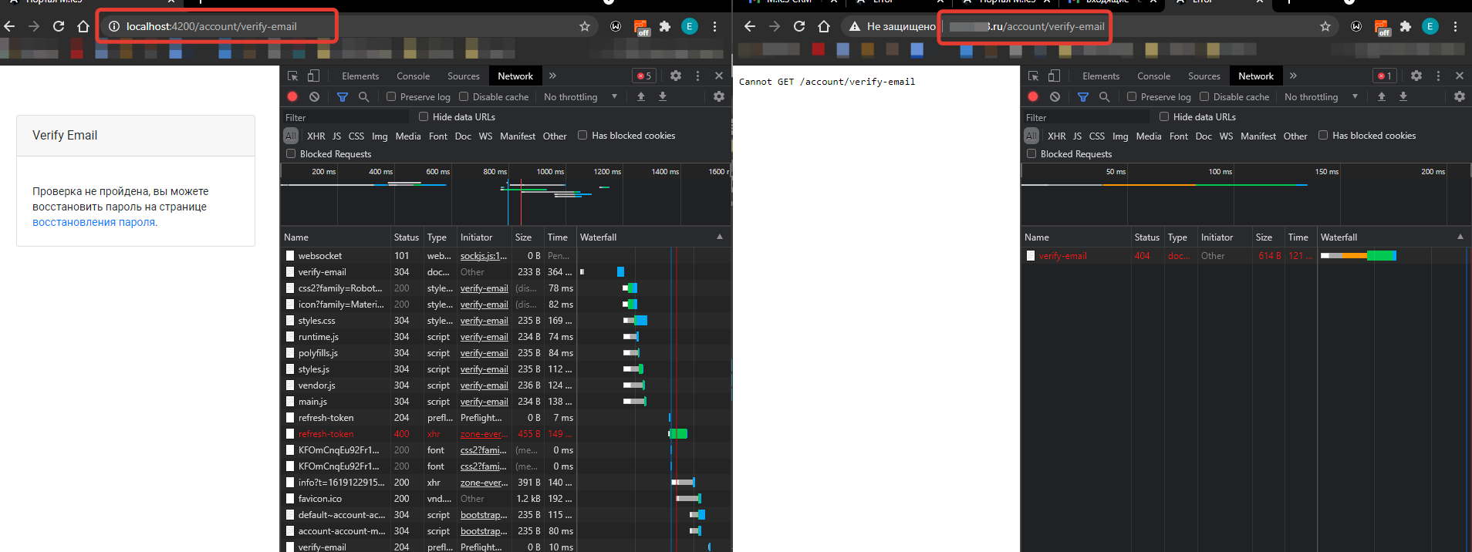
Task: Open DevTools settings gear in right panel
Action: click(1416, 76)
